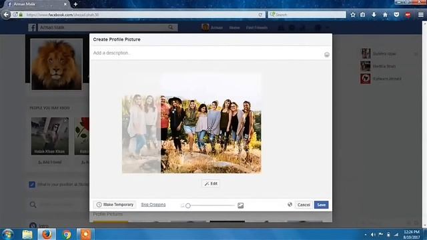
Task: Click the large image zoom-in icon
Action: pyautogui.click(x=240, y=205)
